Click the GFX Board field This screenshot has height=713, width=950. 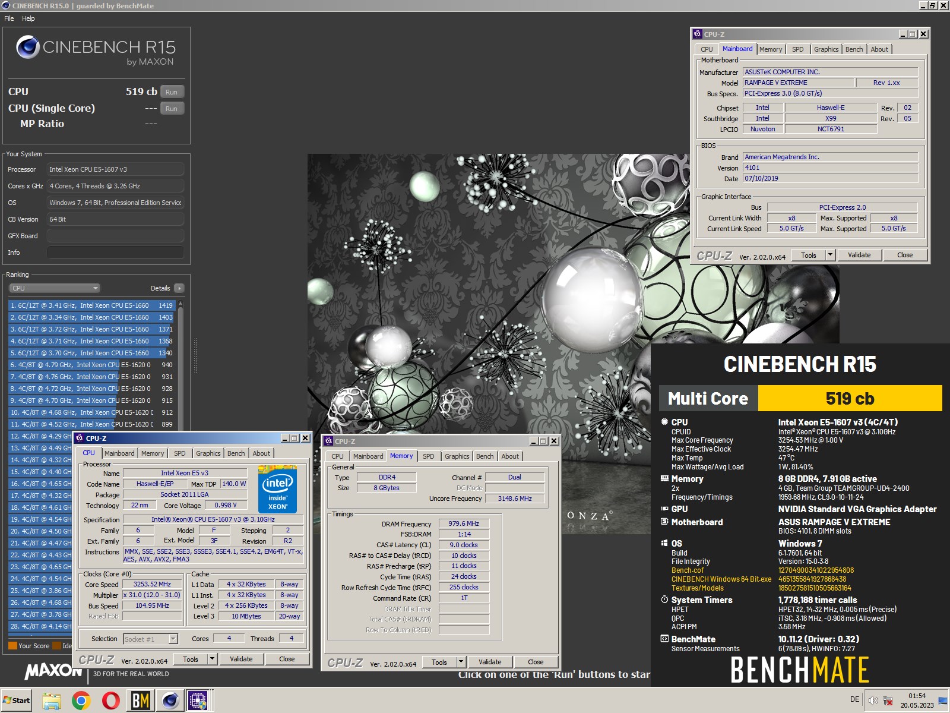pos(115,236)
